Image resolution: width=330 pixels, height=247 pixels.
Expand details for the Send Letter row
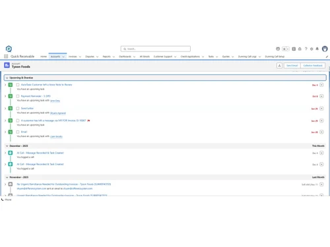[x=5, y=108]
